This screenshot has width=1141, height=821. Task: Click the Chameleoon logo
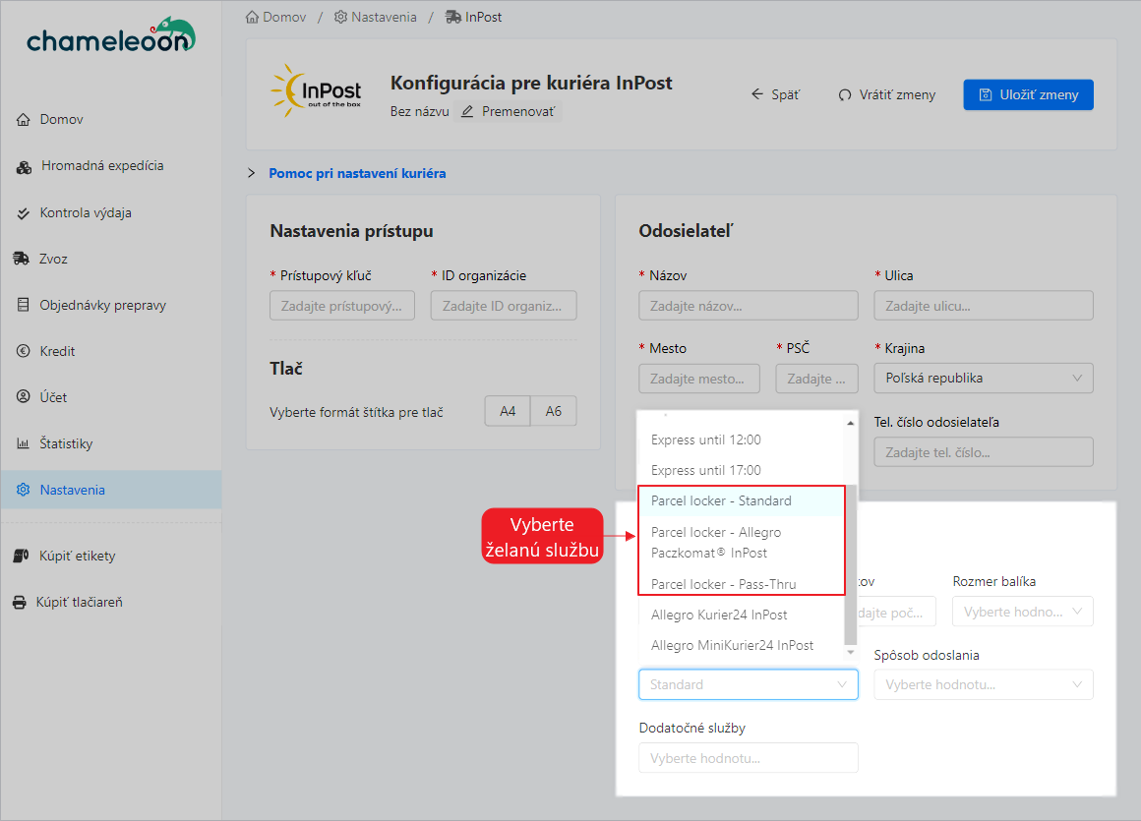click(110, 36)
